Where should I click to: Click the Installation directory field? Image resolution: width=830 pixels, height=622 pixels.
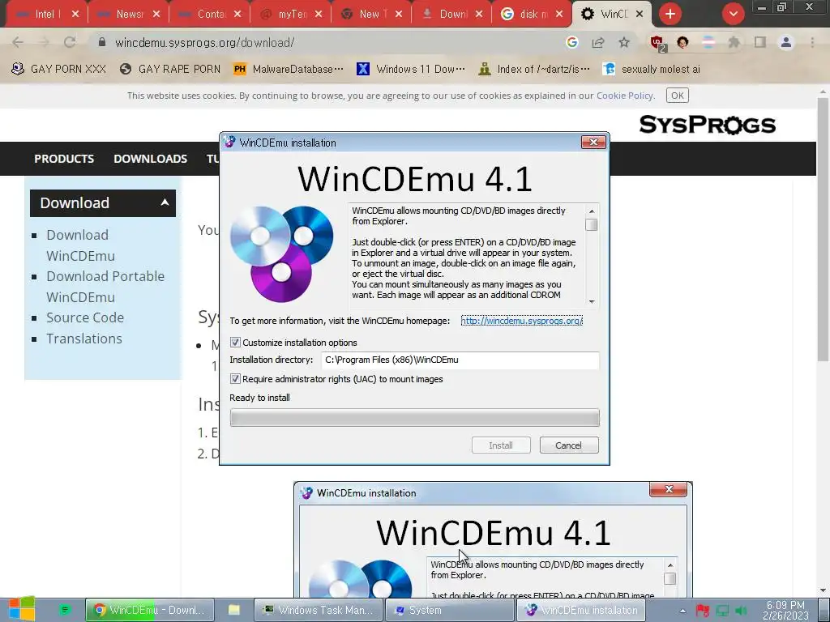[460, 360]
